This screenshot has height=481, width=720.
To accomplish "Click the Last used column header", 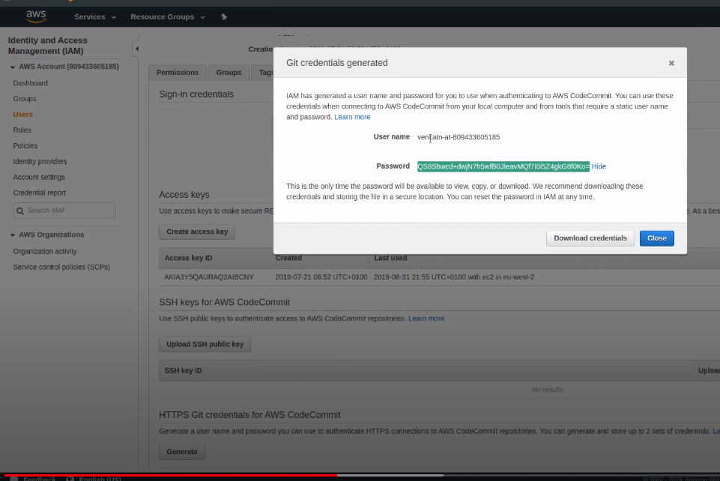I will tap(390, 258).
